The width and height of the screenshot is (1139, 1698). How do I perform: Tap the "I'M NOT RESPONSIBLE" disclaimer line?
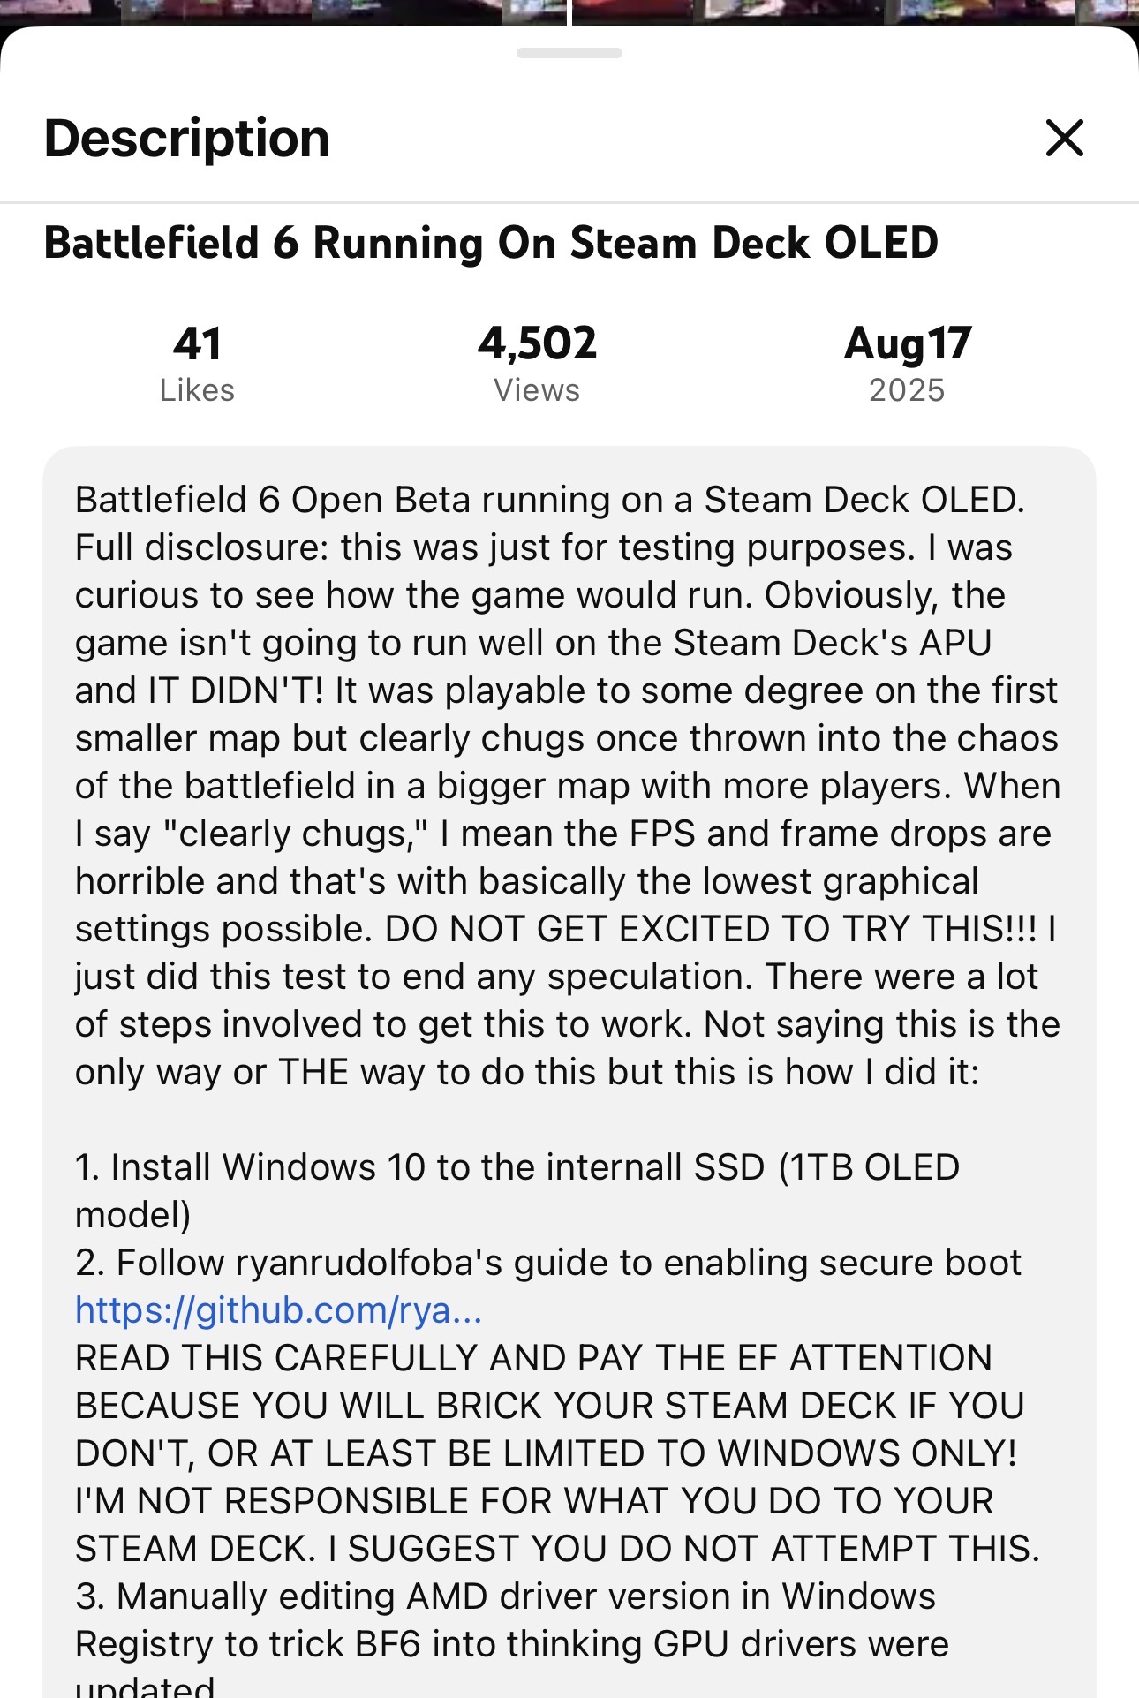tap(534, 1501)
